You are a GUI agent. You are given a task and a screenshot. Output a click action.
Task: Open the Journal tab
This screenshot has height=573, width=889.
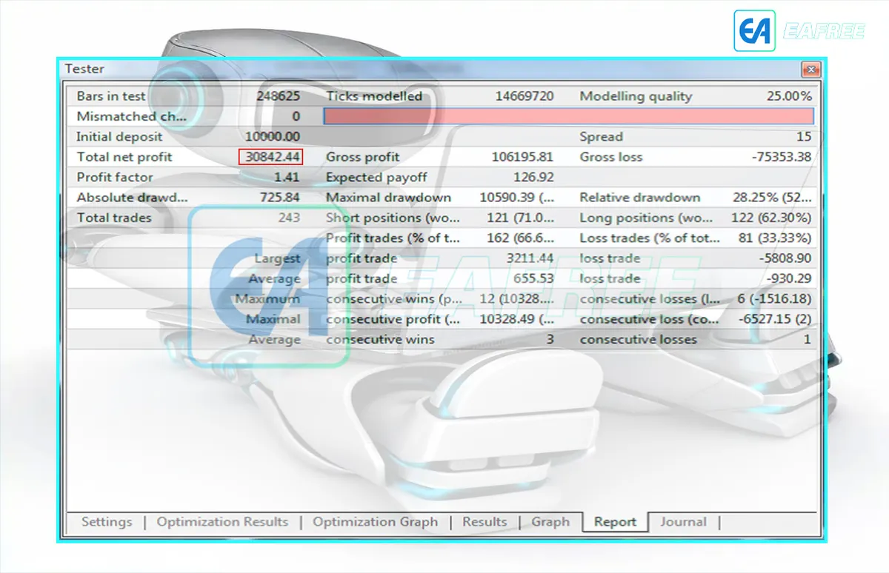683,522
